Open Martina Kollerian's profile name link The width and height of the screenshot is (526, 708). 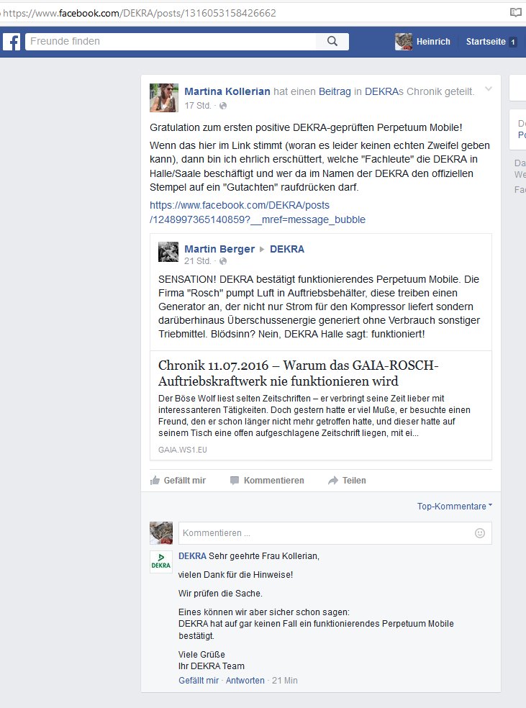[x=227, y=91]
